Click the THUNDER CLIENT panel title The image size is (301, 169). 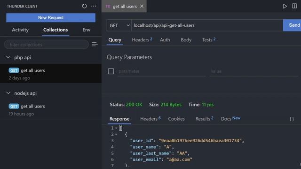point(22,6)
